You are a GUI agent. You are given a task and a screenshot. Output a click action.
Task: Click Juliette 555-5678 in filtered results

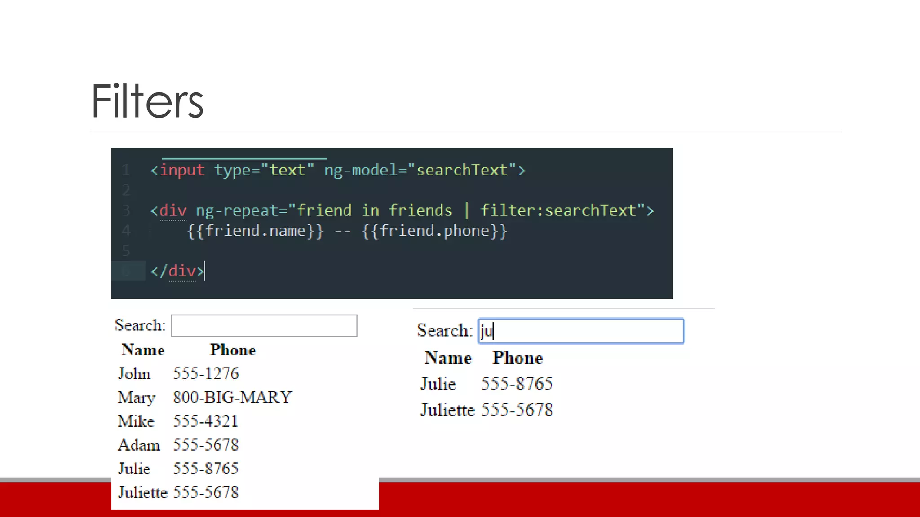pos(487,410)
